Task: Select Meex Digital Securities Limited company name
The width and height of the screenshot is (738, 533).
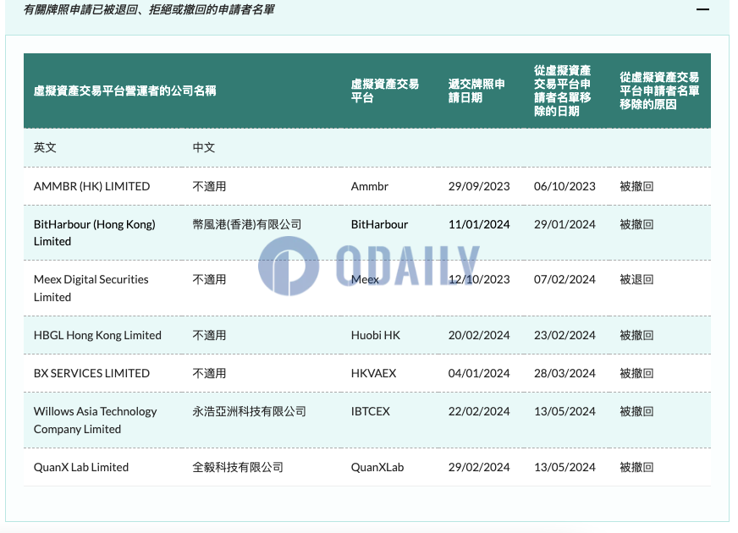Action: [x=91, y=288]
